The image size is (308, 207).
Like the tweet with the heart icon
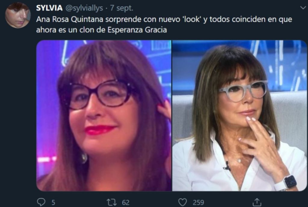point(183,202)
